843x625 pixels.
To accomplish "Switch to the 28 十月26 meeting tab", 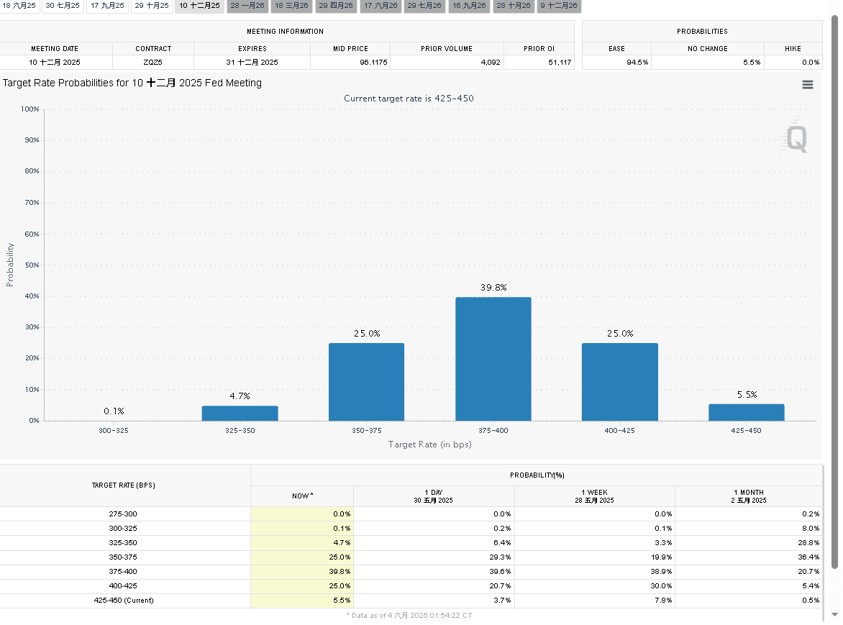I will [514, 6].
